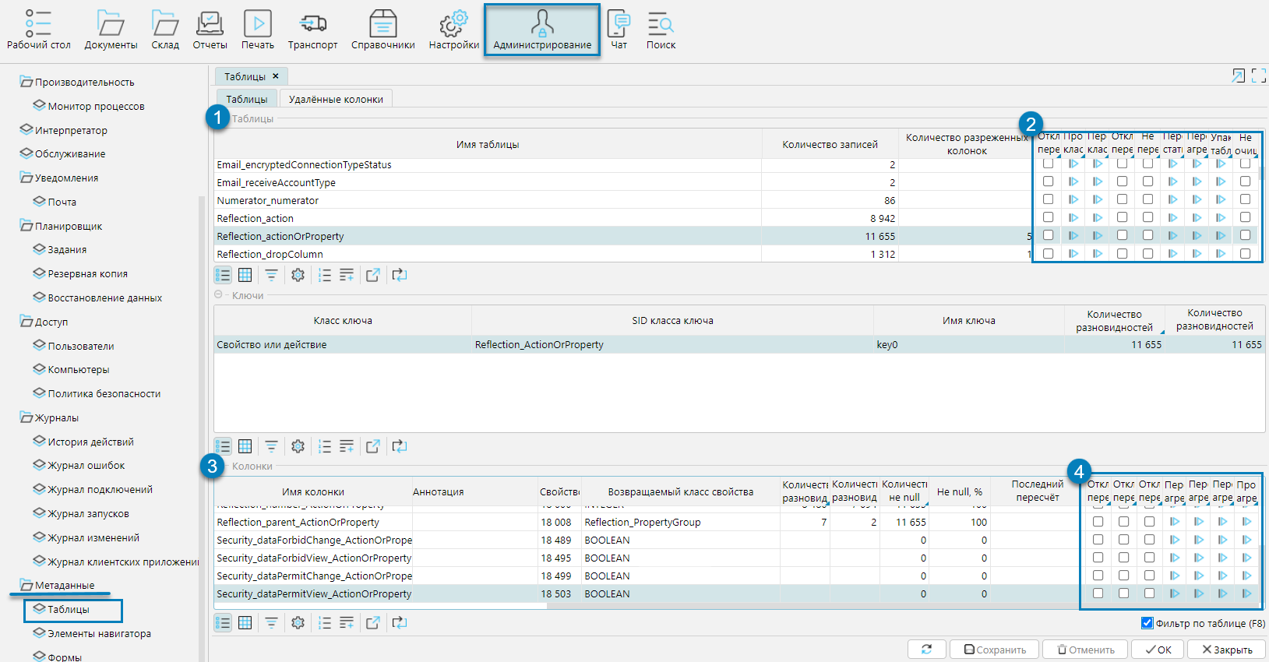
Task: Click settings gear under Таблицы grid
Action: click(x=298, y=275)
